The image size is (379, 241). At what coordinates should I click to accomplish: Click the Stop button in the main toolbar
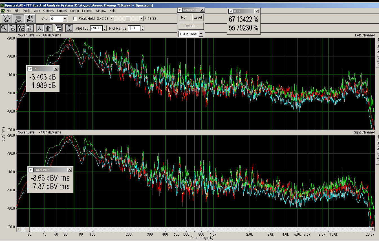point(18,19)
